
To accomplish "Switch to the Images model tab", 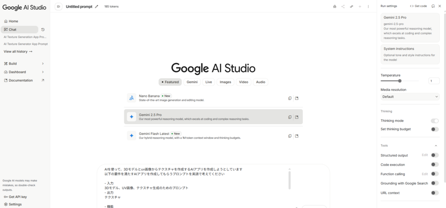I will click(x=225, y=82).
